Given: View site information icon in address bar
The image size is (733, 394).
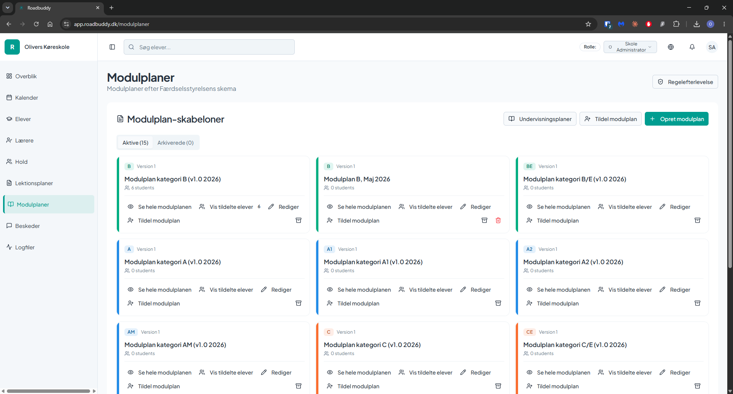Looking at the screenshot, I should pos(66,24).
